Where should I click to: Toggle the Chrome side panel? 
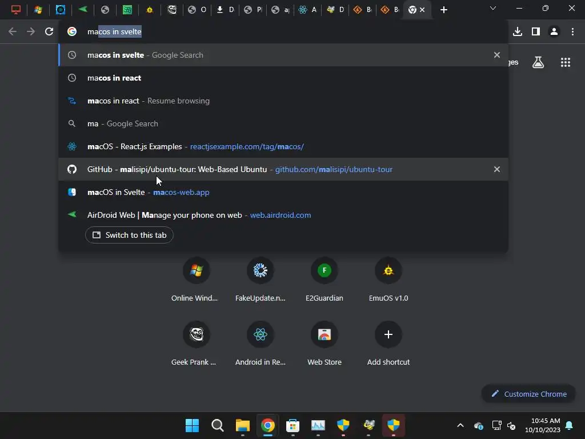click(536, 32)
